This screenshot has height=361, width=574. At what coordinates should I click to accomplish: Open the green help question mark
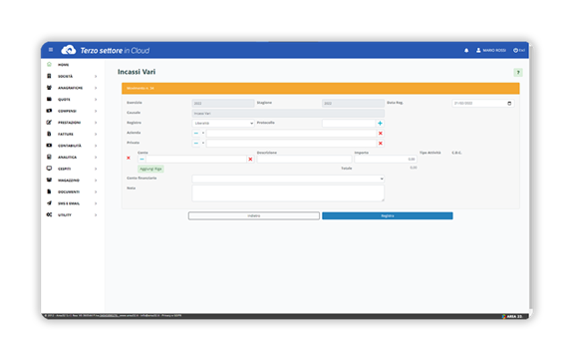tap(518, 72)
